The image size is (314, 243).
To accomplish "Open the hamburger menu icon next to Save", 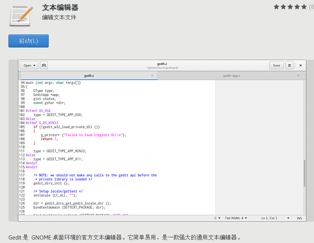I will click(x=289, y=65).
